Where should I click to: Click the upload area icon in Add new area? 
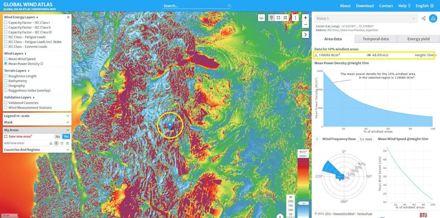click(x=51, y=143)
